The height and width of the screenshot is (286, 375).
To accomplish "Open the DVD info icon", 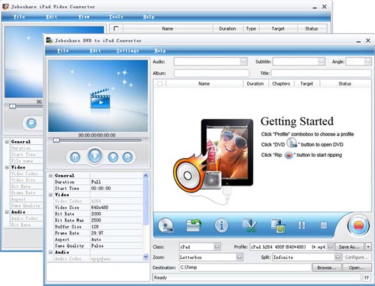I will click(x=221, y=225).
